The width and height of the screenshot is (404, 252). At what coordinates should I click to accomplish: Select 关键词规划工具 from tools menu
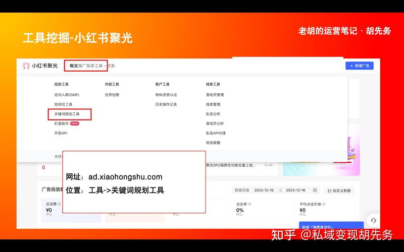pos(67,114)
